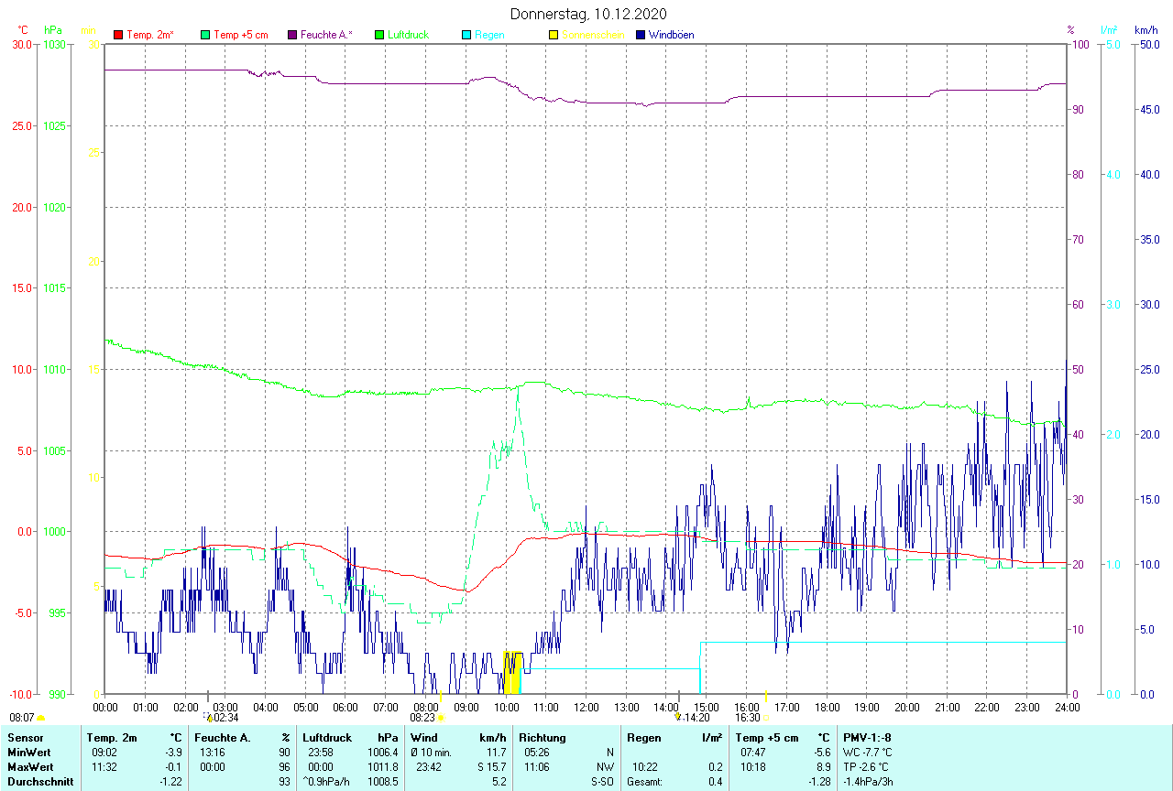
Task: Click the 1030 value on the pressure axis
Action: coord(54,44)
